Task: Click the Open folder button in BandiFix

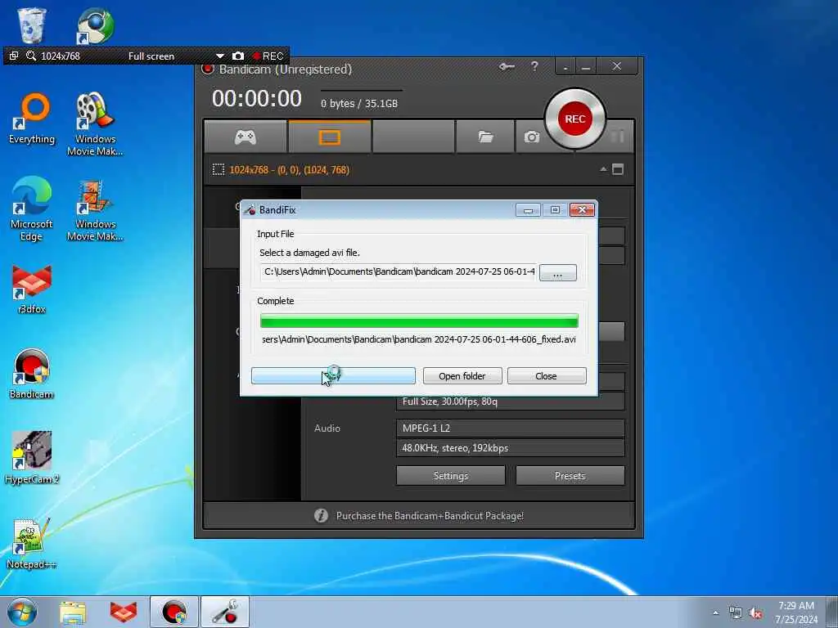Action: [x=462, y=376]
